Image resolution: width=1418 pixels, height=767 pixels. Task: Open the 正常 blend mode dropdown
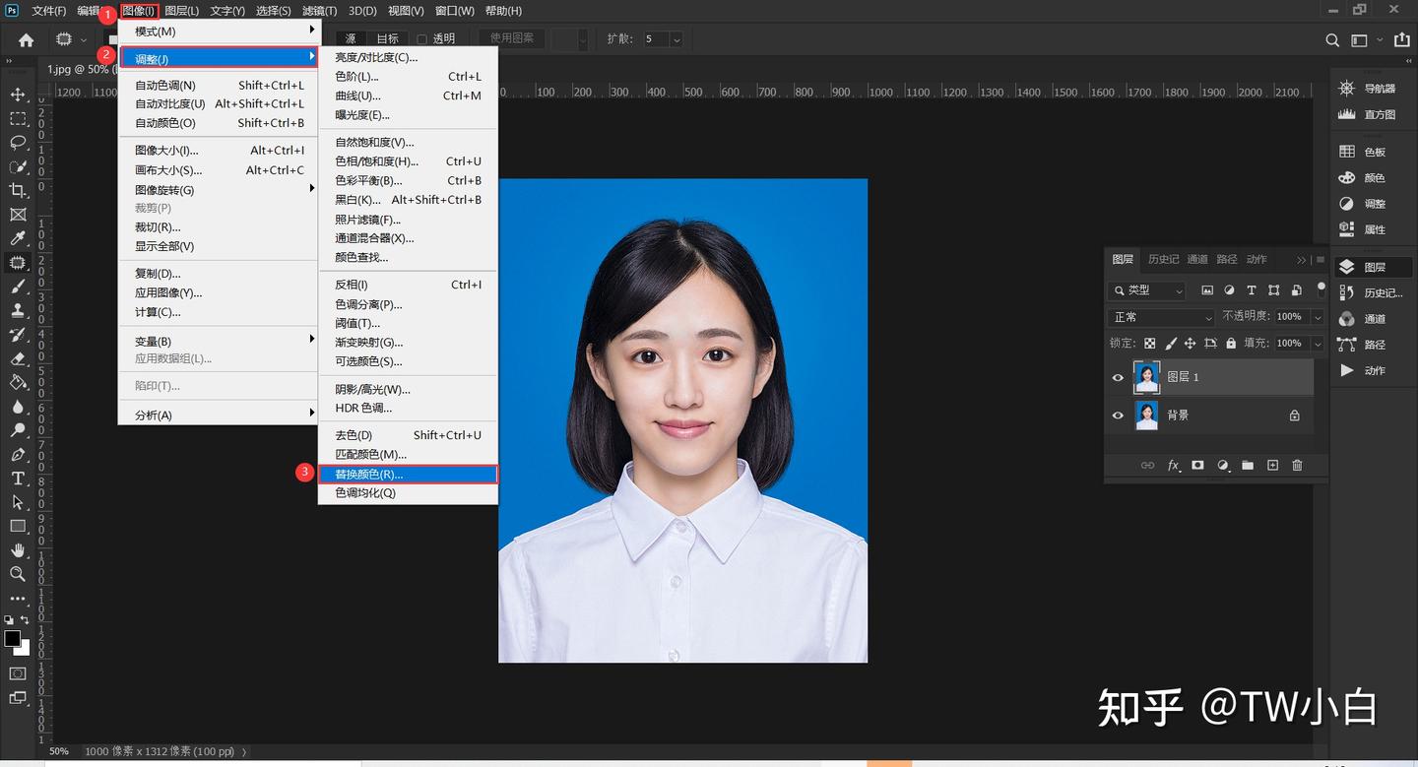tap(1163, 317)
